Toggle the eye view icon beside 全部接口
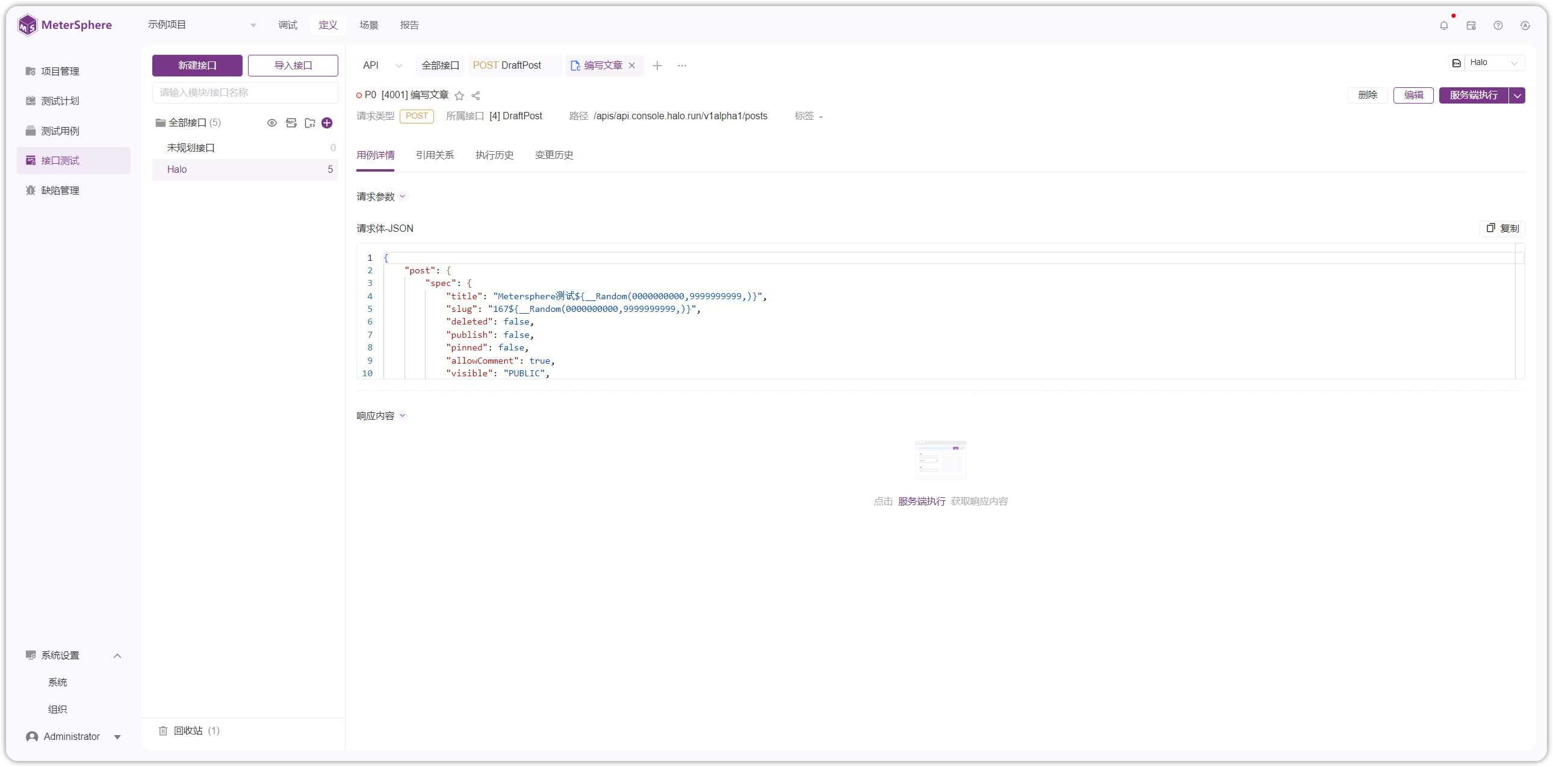 point(272,123)
